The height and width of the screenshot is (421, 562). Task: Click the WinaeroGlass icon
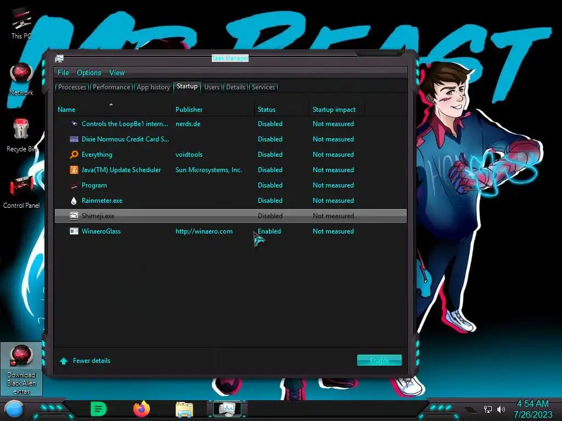coord(74,231)
